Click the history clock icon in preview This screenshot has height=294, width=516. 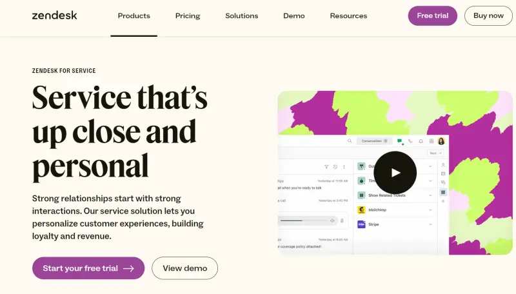pos(335,167)
